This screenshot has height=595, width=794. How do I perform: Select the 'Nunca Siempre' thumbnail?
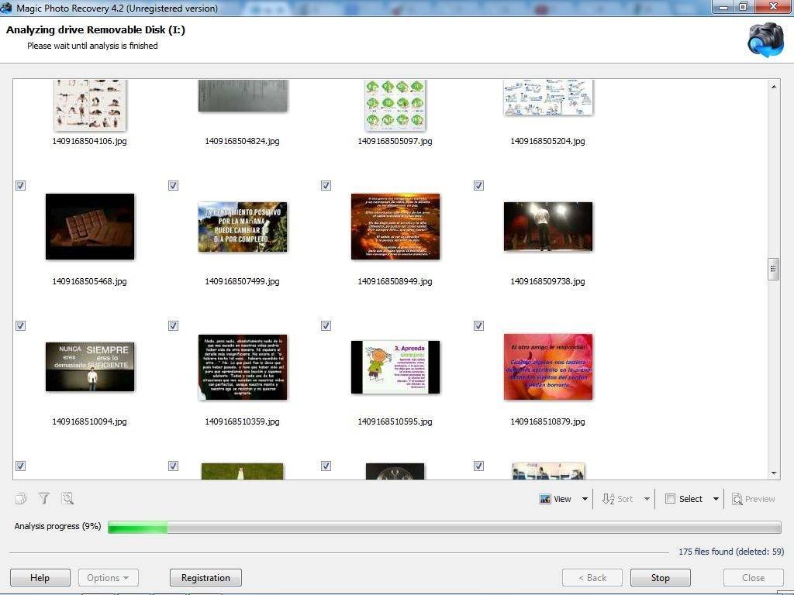click(x=90, y=366)
